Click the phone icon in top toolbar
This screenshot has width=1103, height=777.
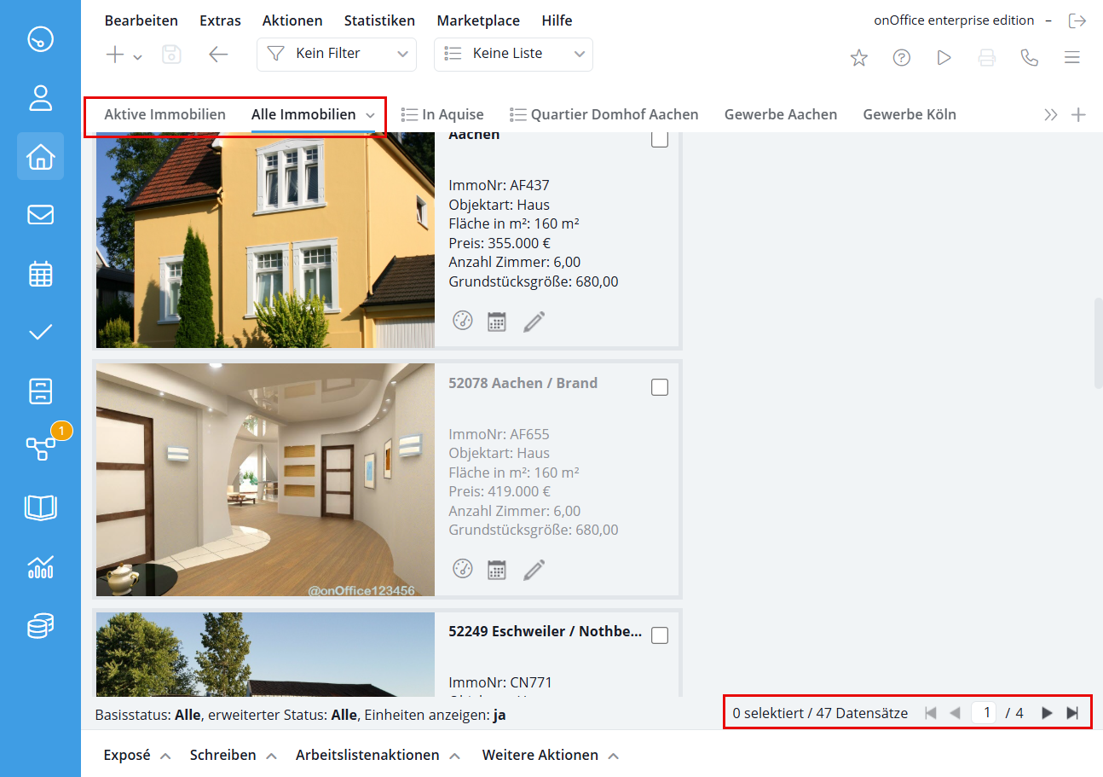1030,57
